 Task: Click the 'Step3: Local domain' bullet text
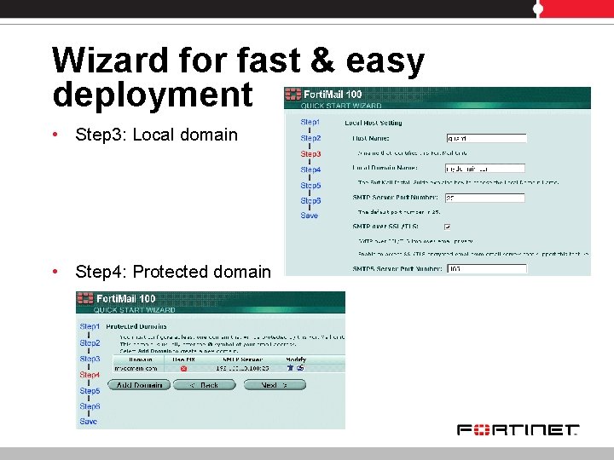156,135
